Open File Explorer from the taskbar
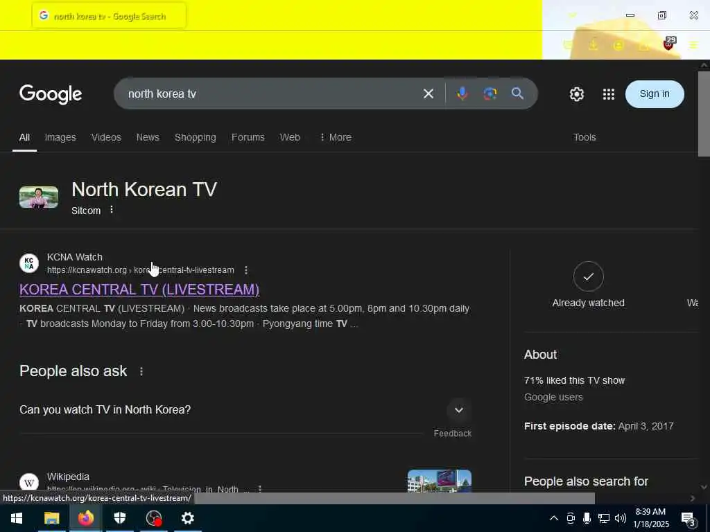The width and height of the screenshot is (710, 532). click(51, 518)
